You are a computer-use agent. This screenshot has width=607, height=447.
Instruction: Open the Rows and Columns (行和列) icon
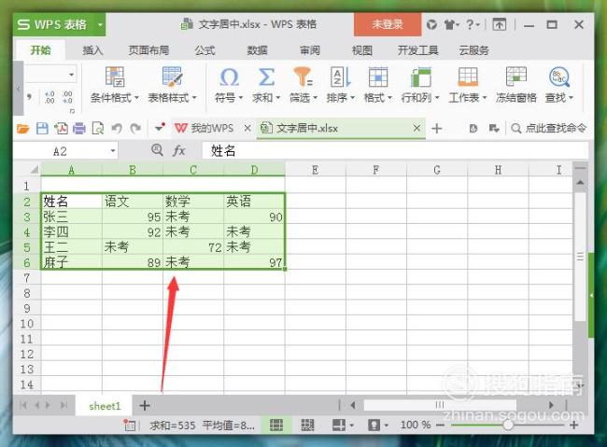tap(420, 77)
